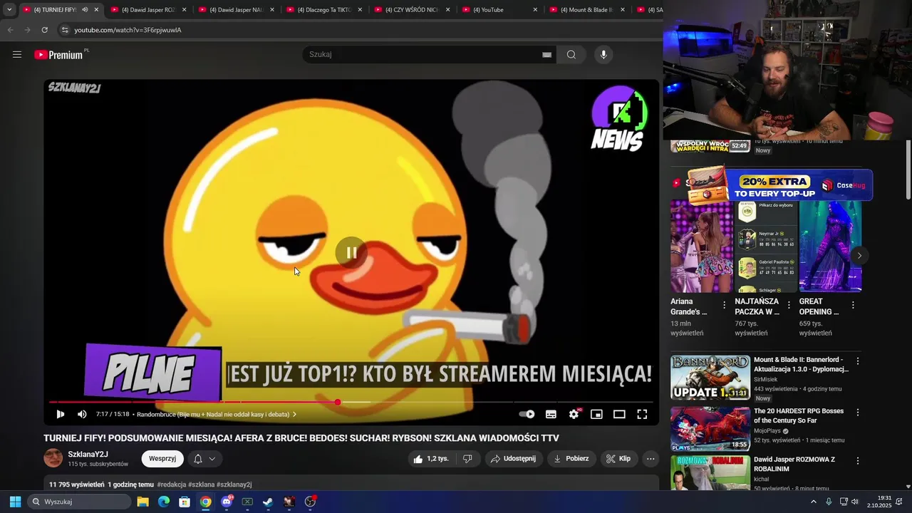Screen dimensions: 912x513
Task: Open on-screen keyboard icon in search box
Action: click(546, 55)
